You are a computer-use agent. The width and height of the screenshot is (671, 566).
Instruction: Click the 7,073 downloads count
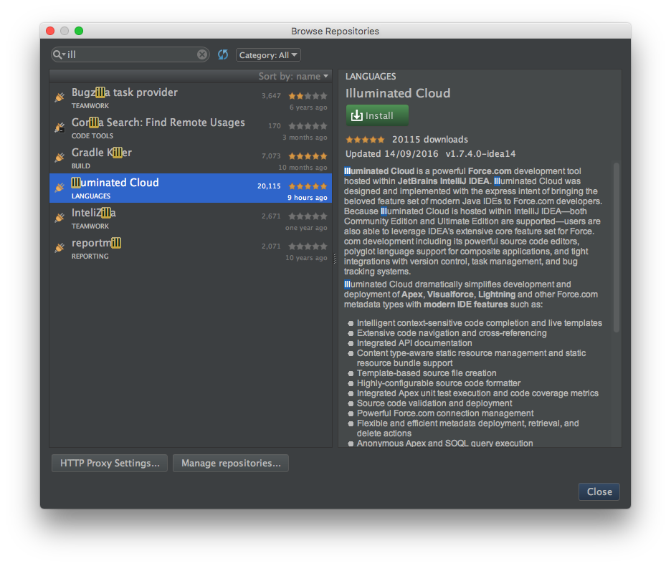point(271,155)
